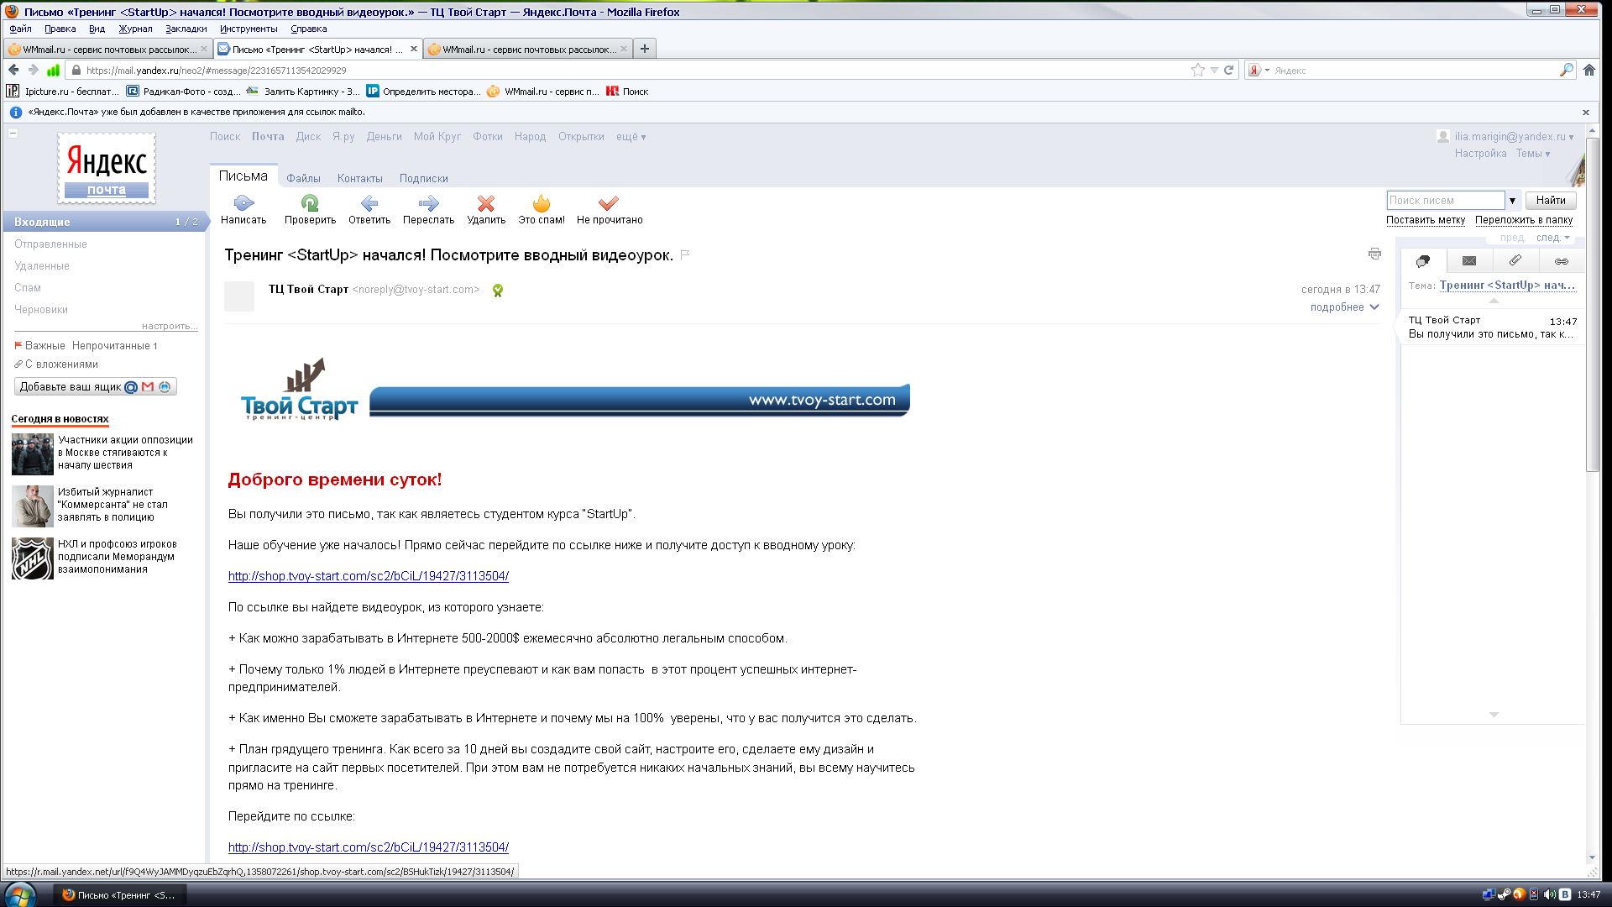Click the bookmark star in the address bar

pyautogui.click(x=1198, y=71)
